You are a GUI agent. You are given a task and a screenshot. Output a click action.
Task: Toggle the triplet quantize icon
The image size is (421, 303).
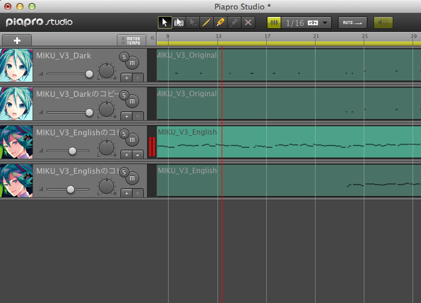313,23
